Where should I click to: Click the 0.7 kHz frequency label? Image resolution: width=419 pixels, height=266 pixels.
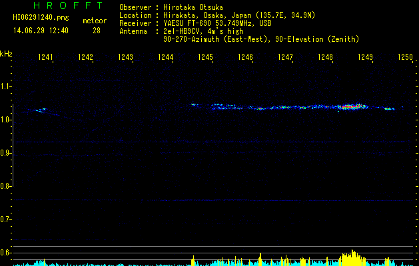5,219
